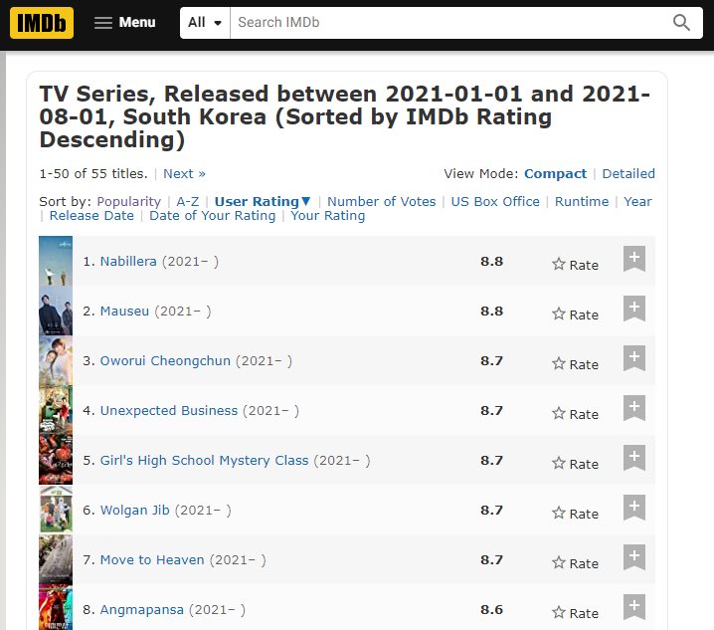This screenshot has width=714, height=630.
Task: Sort by Date of Your Rating
Action: click(212, 216)
